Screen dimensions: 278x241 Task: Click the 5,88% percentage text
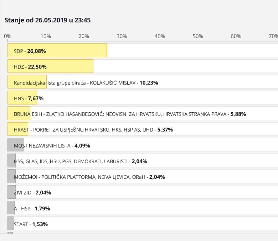[x=238, y=114]
